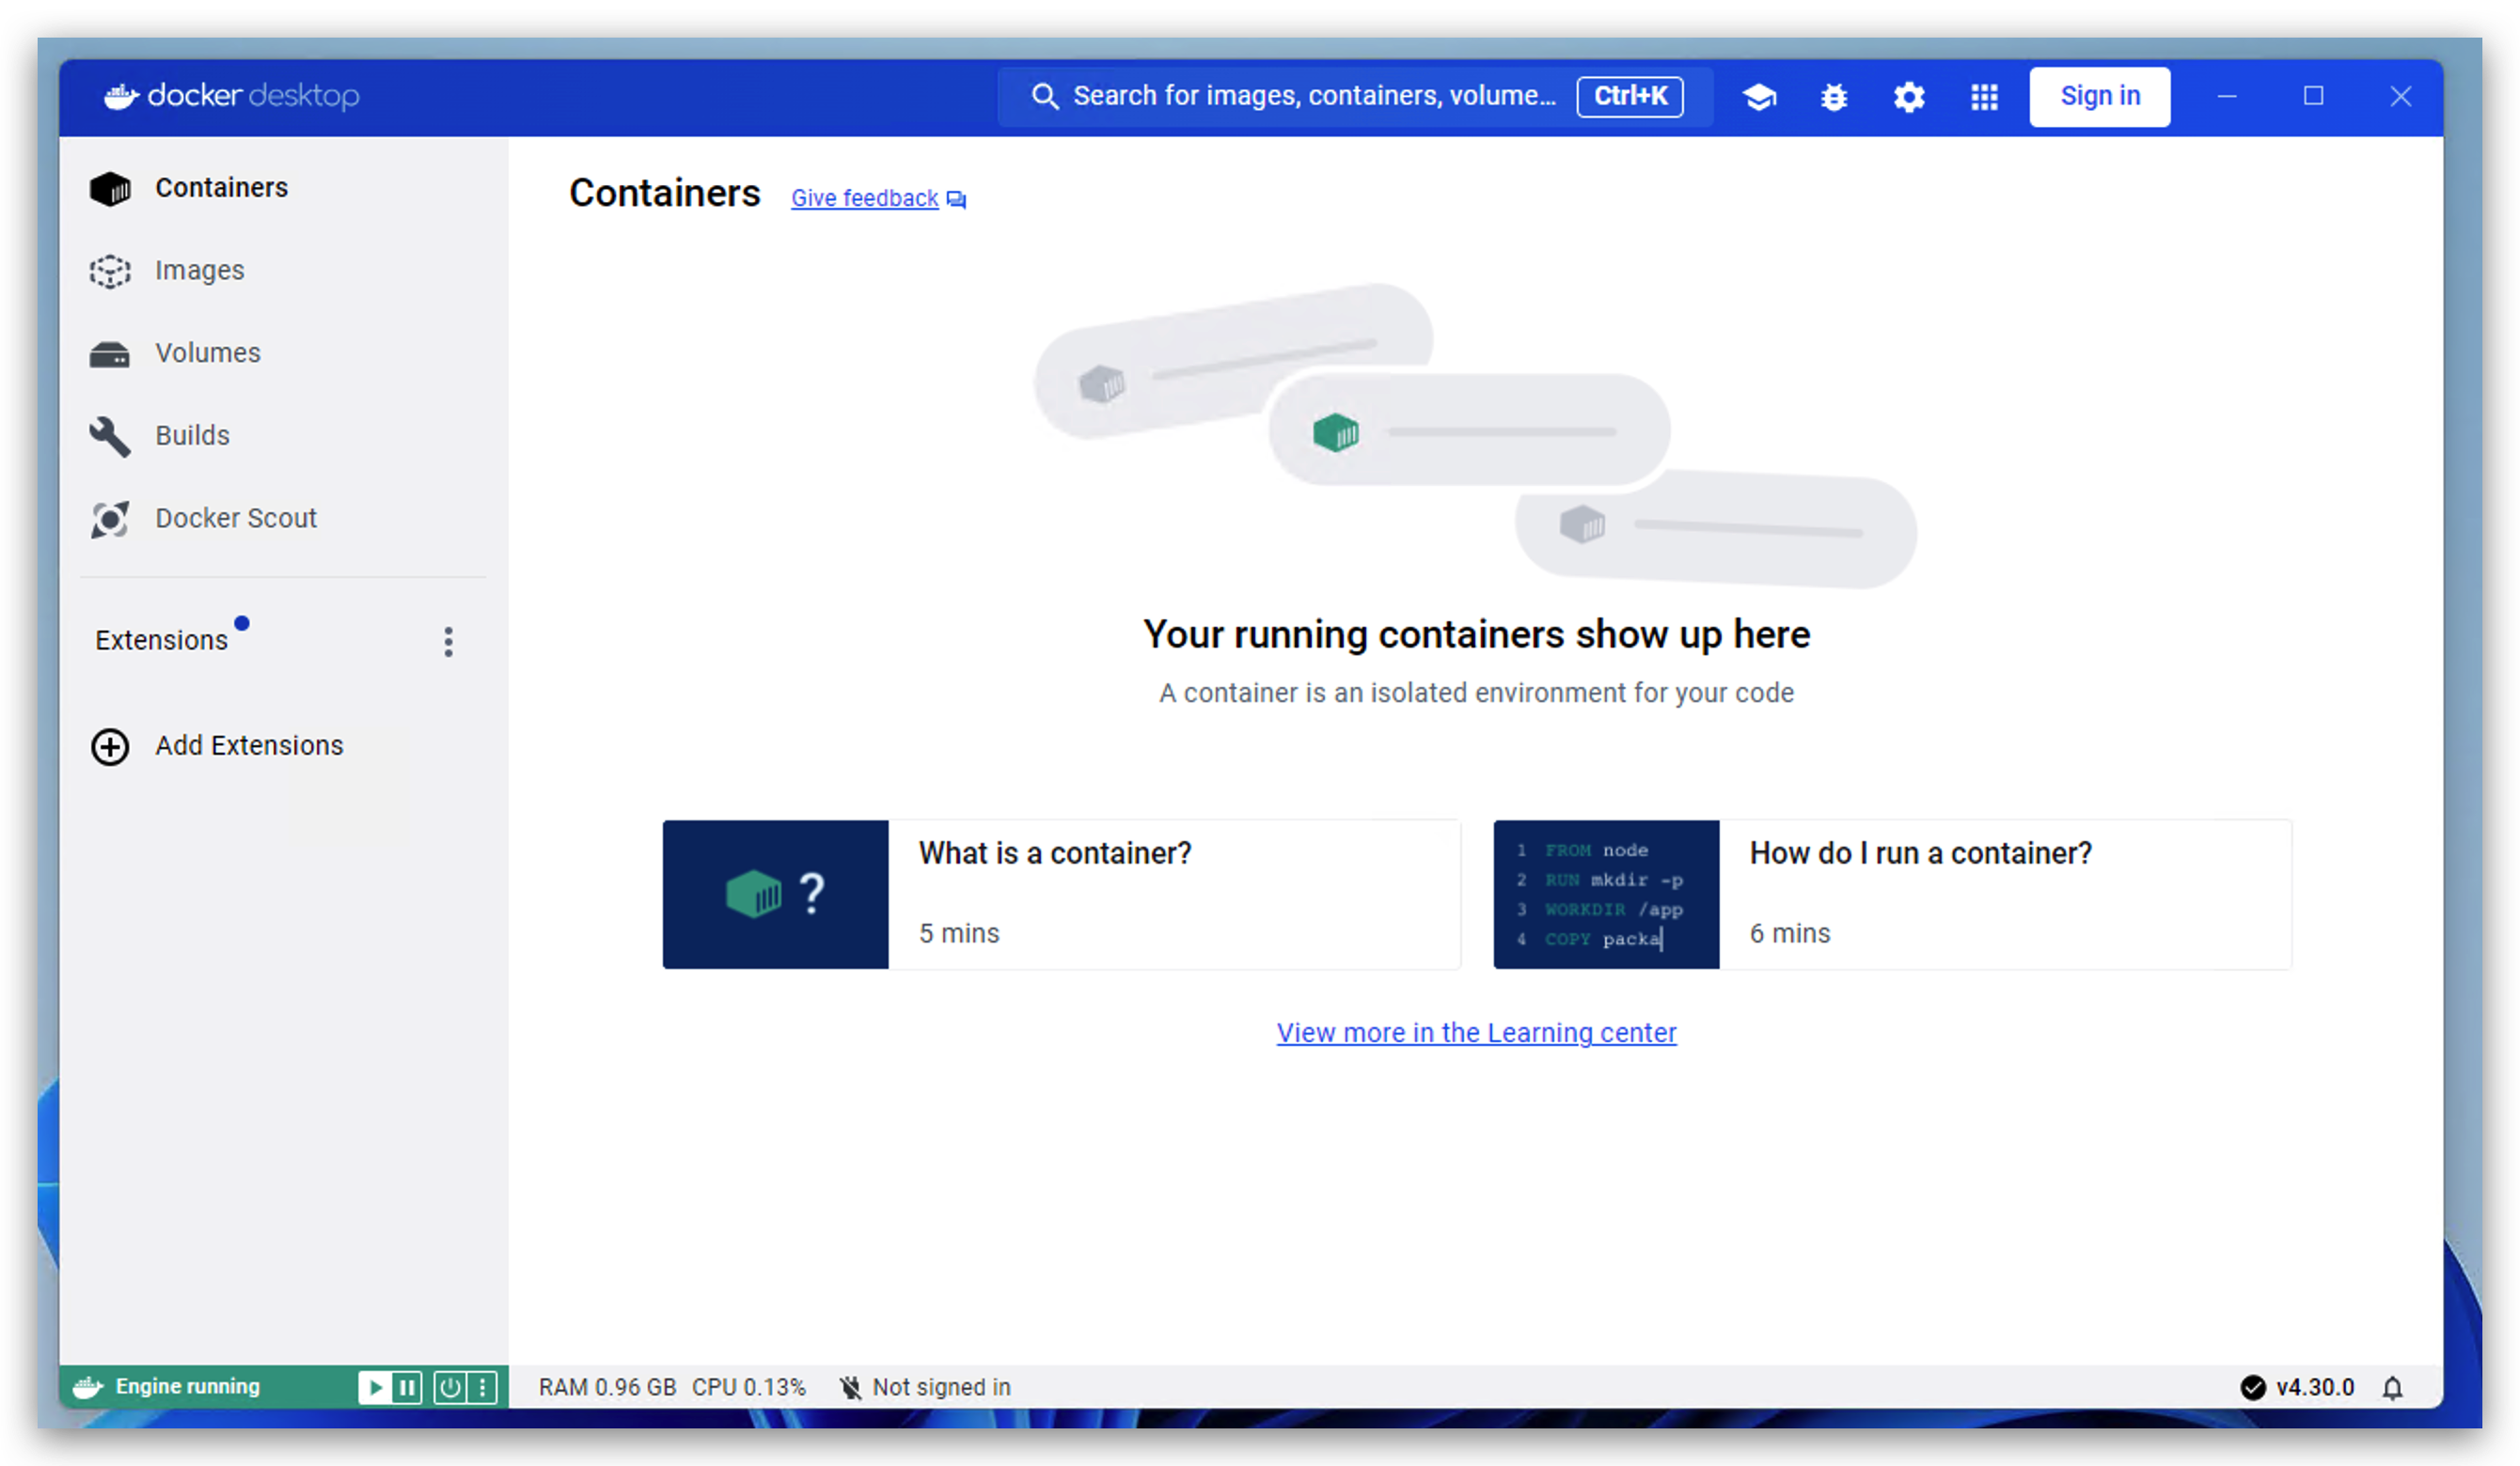
Task: Open the Give feedback link
Action: (865, 199)
